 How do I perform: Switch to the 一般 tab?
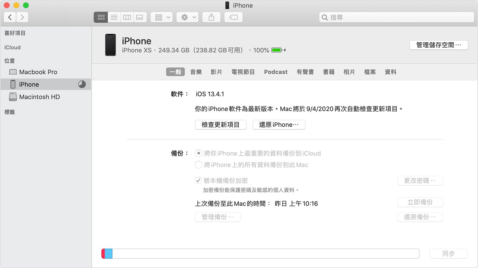pyautogui.click(x=175, y=72)
